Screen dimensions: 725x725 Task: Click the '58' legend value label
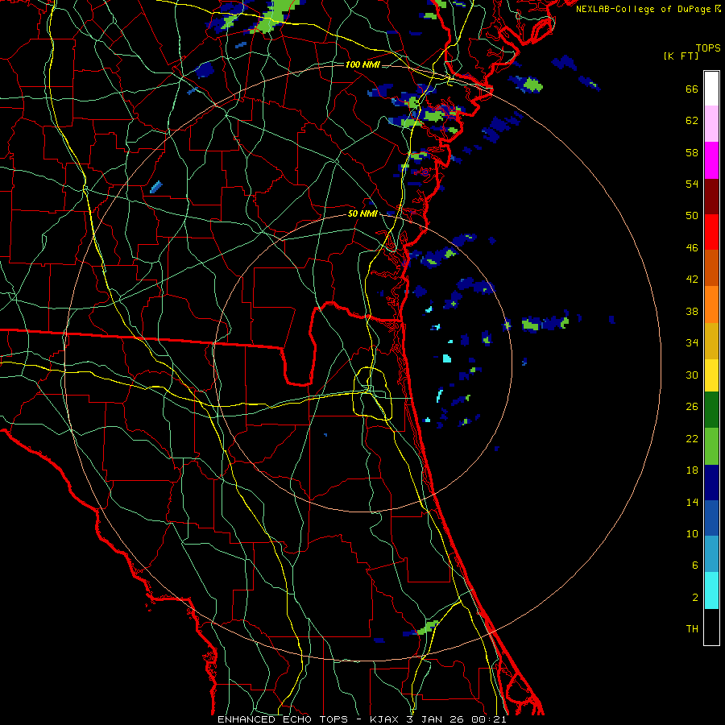[692, 152]
